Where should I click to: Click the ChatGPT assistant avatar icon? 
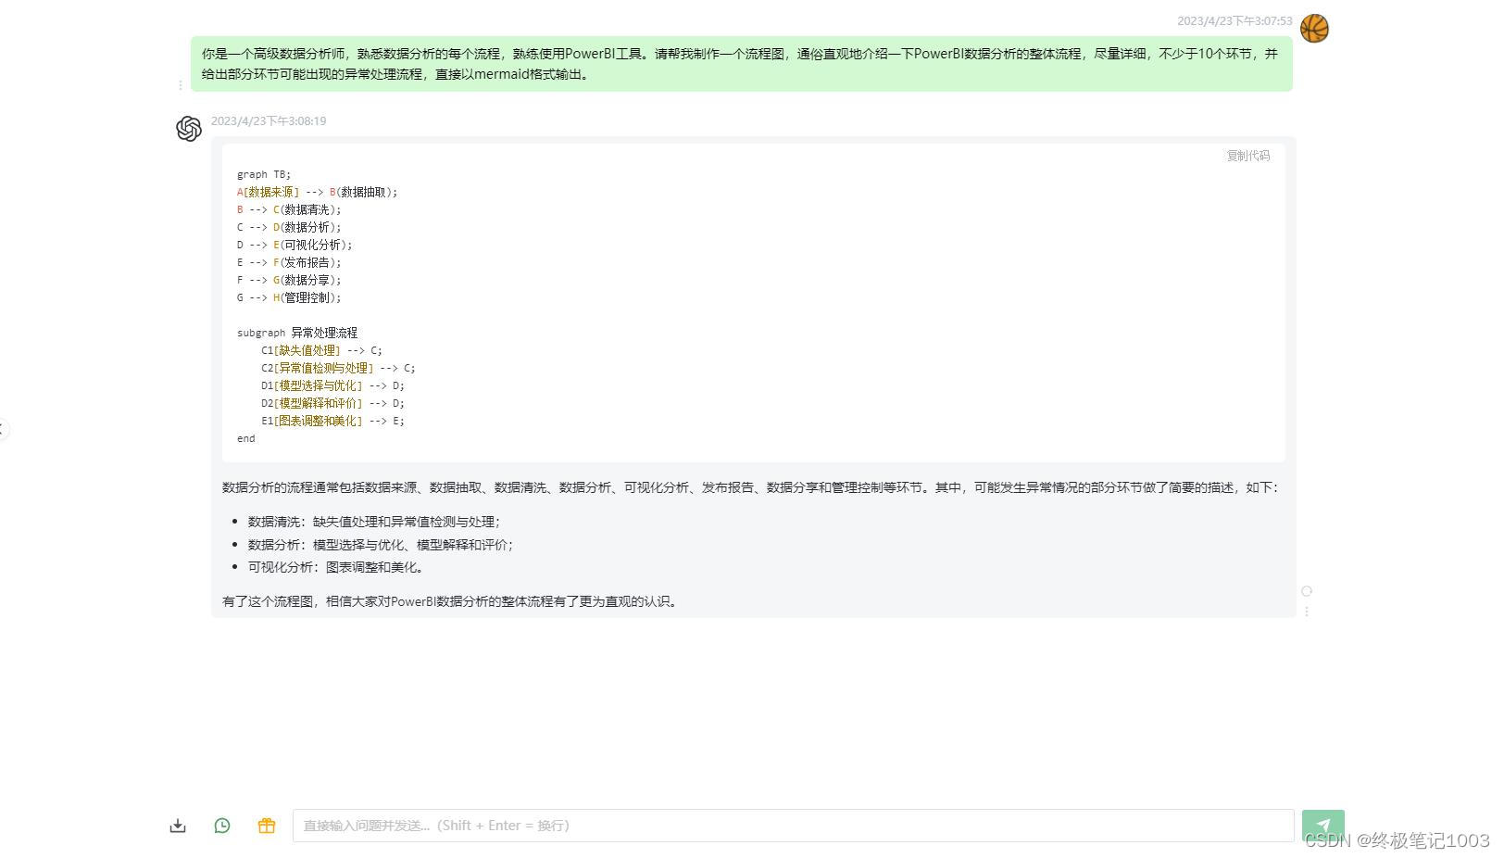click(x=189, y=129)
